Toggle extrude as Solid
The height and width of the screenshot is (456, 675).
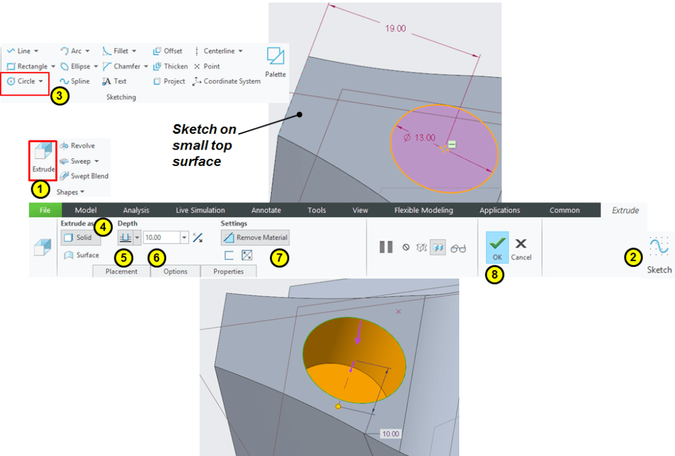point(78,237)
